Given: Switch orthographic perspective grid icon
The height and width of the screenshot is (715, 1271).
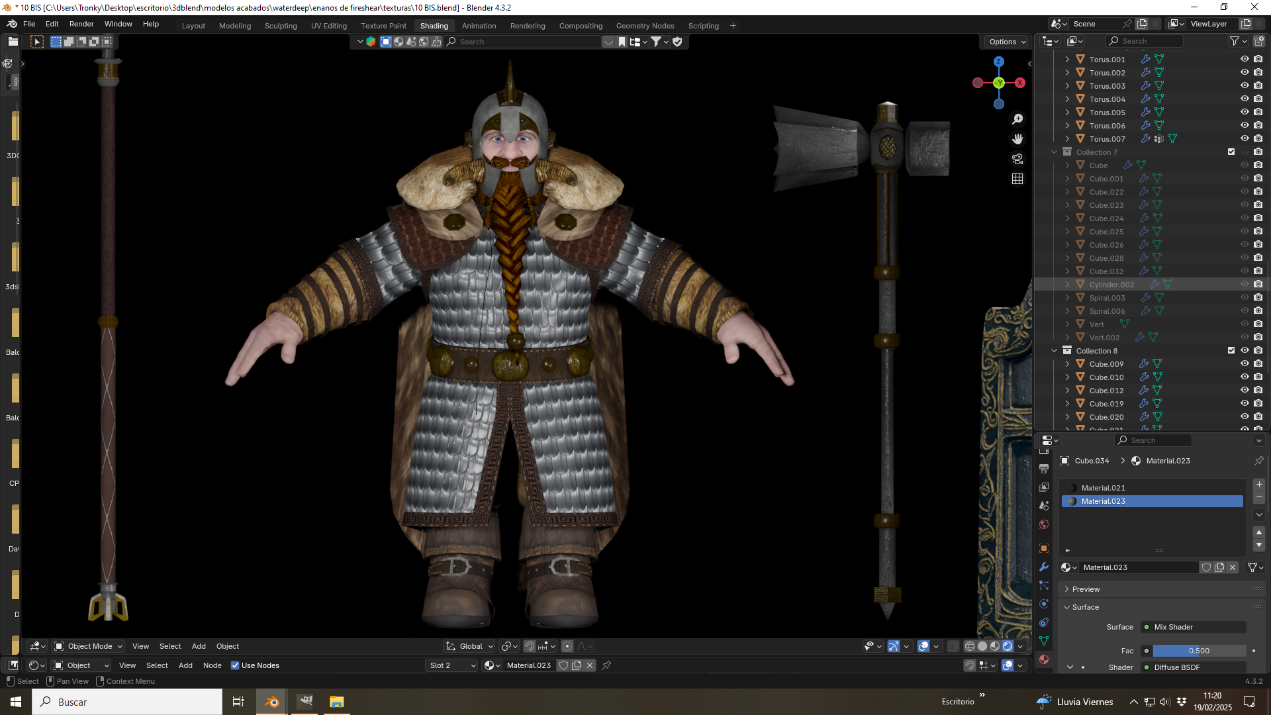Looking at the screenshot, I should click(x=1017, y=179).
